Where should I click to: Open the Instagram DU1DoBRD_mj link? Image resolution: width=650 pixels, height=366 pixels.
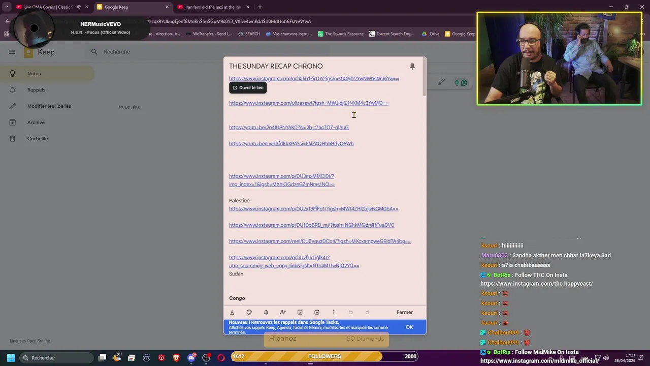pyautogui.click(x=311, y=225)
